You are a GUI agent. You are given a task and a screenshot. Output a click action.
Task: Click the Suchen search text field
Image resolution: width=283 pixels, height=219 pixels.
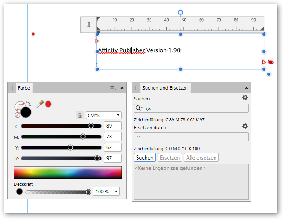pos(191,108)
